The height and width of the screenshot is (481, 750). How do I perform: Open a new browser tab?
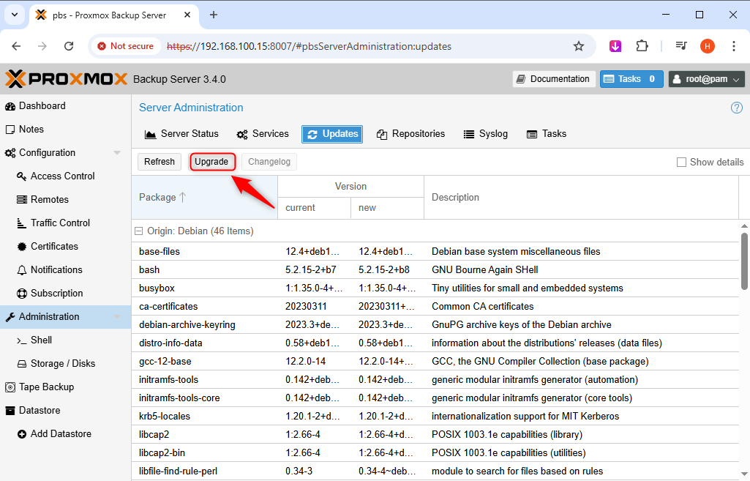point(214,15)
